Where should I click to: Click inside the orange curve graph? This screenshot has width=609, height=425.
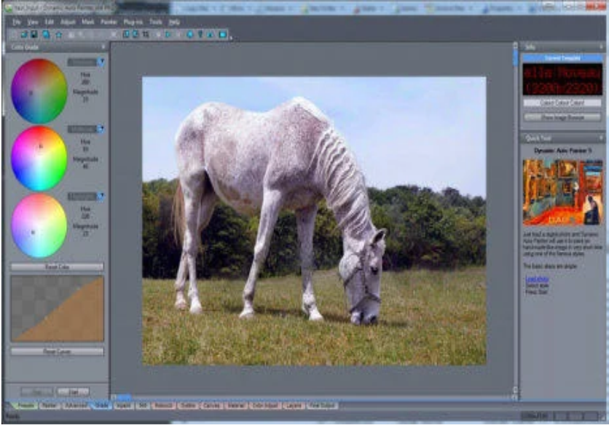click(x=57, y=309)
